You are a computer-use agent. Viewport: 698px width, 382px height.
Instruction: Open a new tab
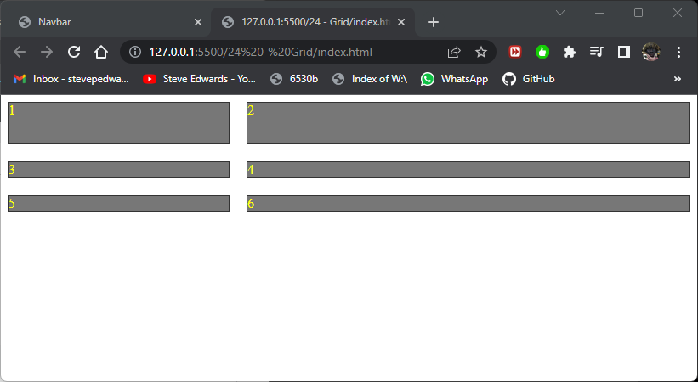point(434,22)
